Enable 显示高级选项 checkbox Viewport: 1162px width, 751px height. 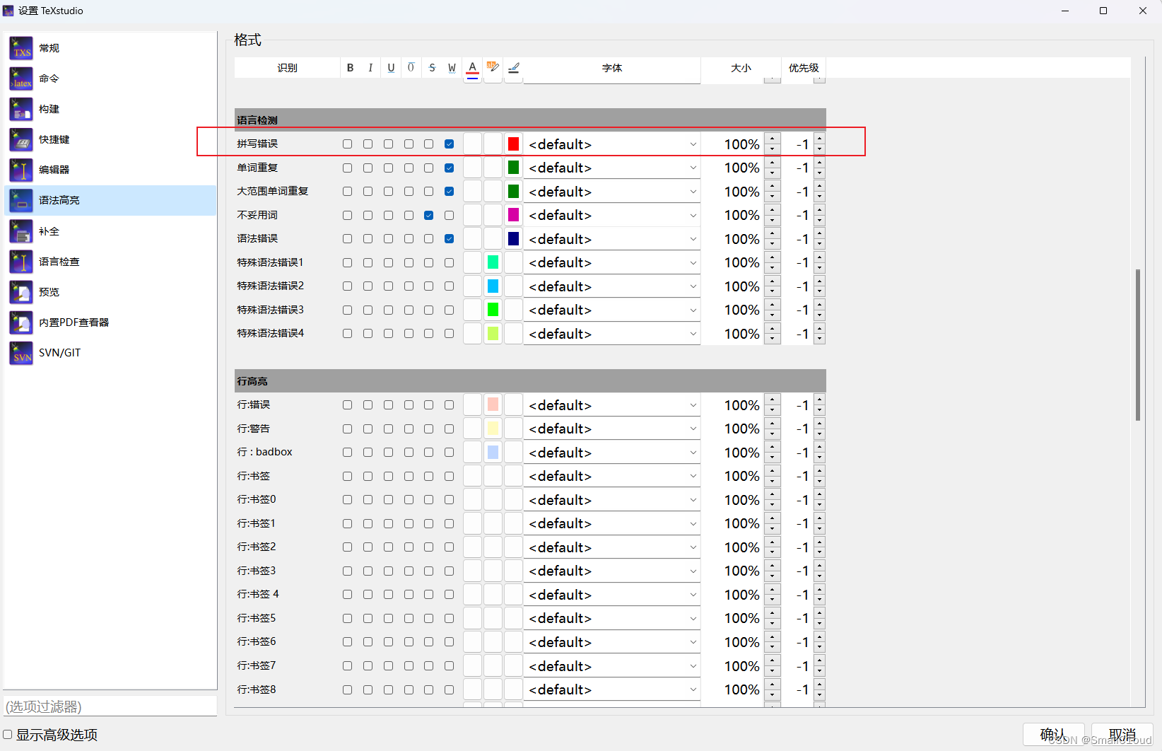[x=8, y=735]
